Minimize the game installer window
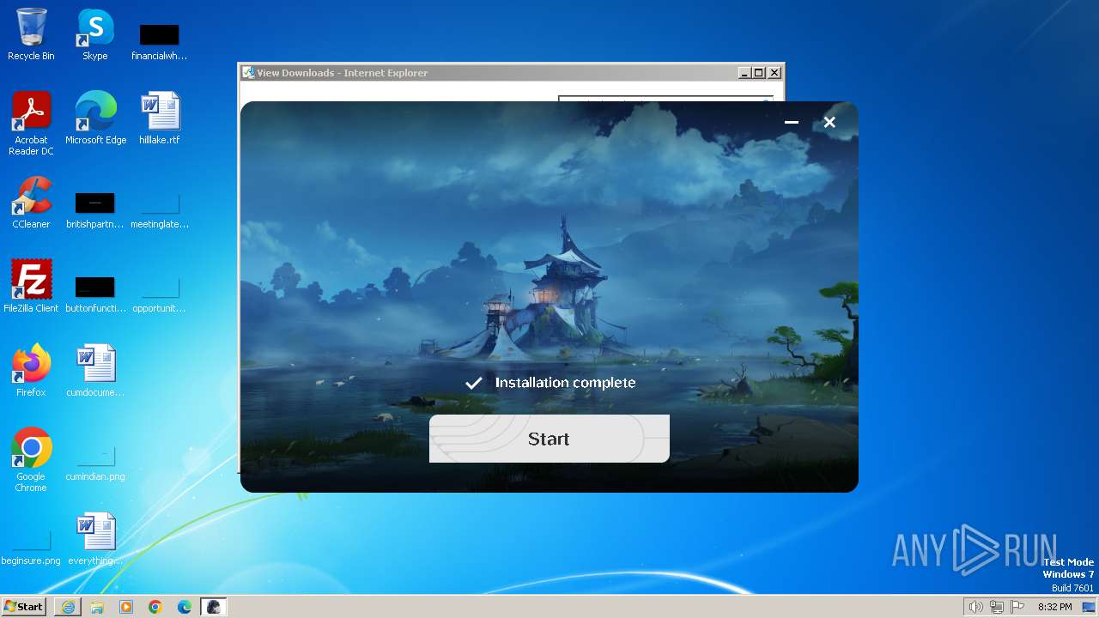 point(792,123)
